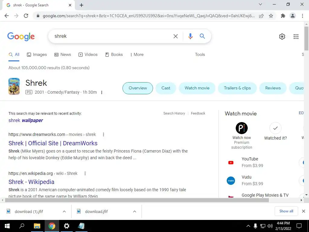Go back to the previous page
Viewport: 309px width, 232px height.
7,16
